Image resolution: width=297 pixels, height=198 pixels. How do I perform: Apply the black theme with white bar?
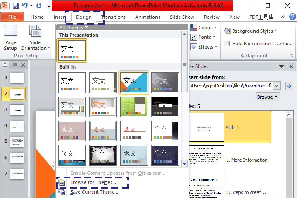(165, 107)
